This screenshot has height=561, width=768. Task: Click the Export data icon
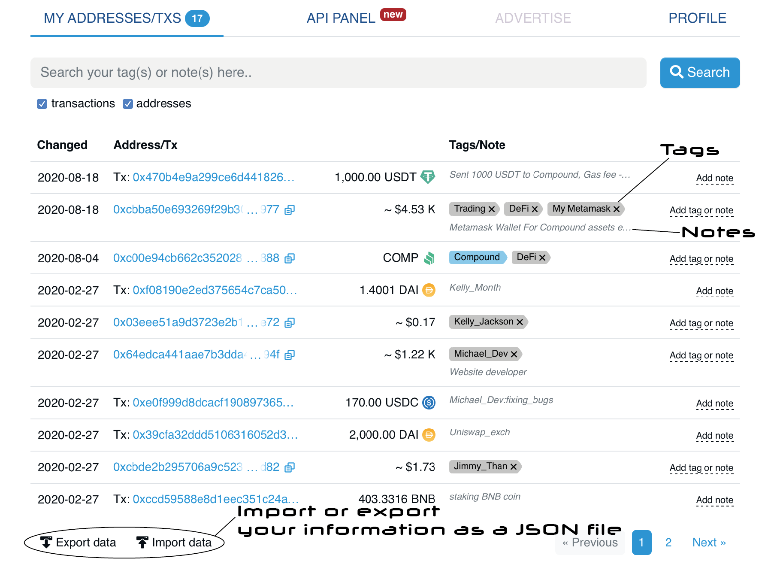pos(46,542)
